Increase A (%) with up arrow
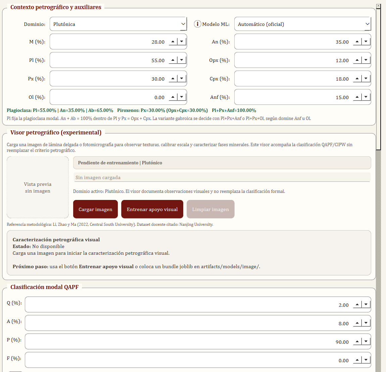The height and width of the screenshot is (372, 386). click(357, 323)
